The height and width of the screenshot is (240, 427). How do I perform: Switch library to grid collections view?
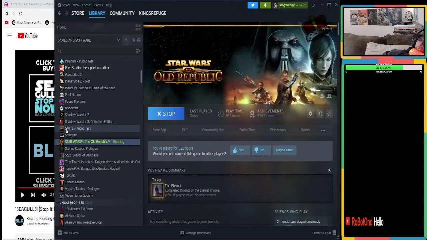click(138, 28)
